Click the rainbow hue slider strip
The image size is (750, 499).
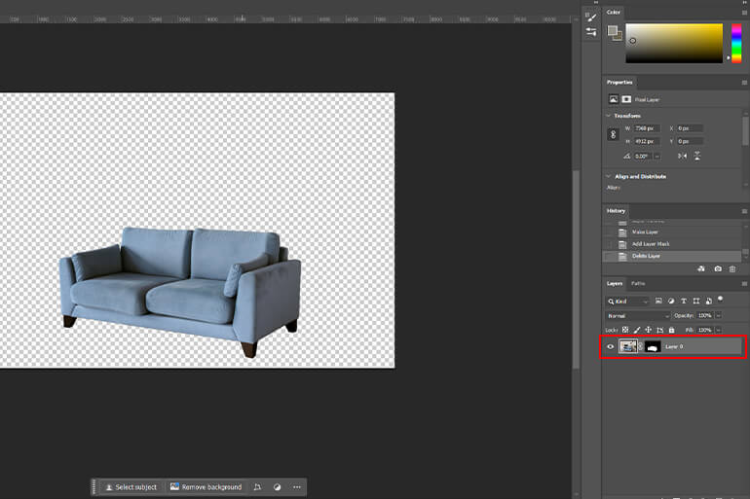pyautogui.click(x=736, y=43)
